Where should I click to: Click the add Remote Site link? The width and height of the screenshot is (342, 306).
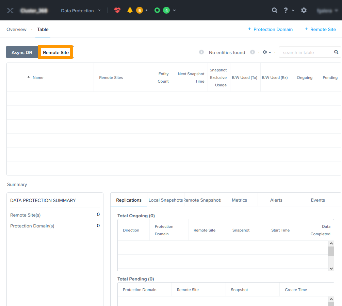point(320,30)
